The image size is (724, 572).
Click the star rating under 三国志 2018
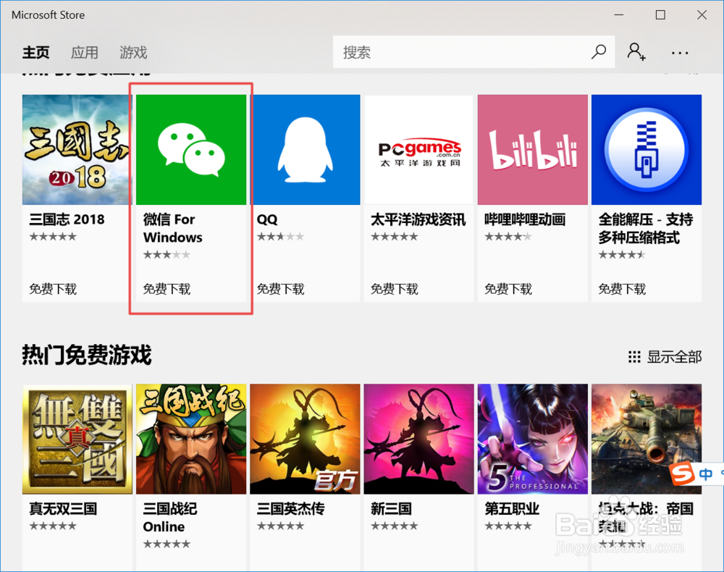tap(53, 237)
